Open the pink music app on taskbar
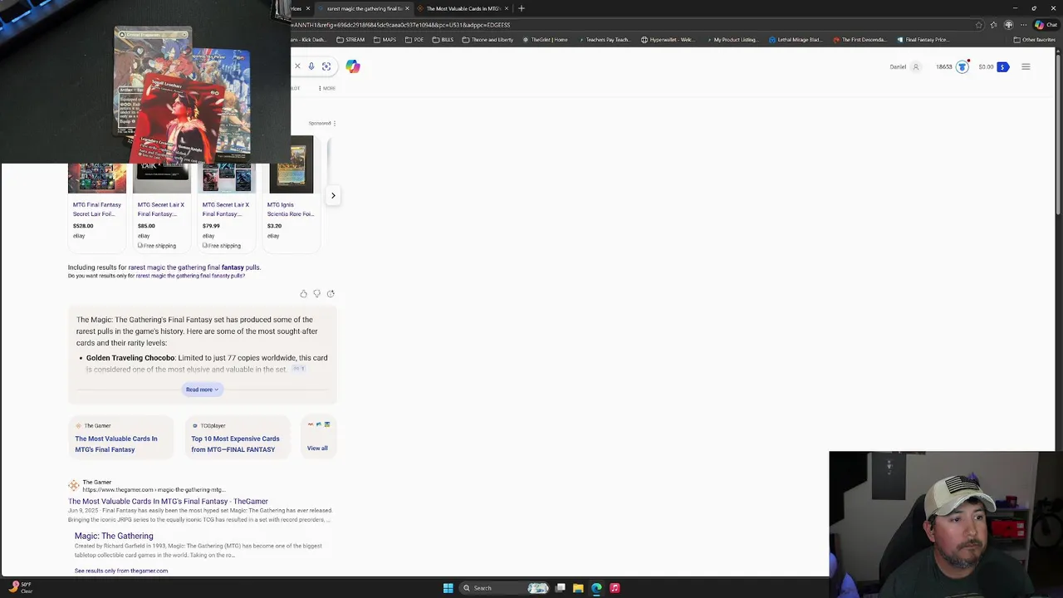The image size is (1063, 598). [x=615, y=588]
